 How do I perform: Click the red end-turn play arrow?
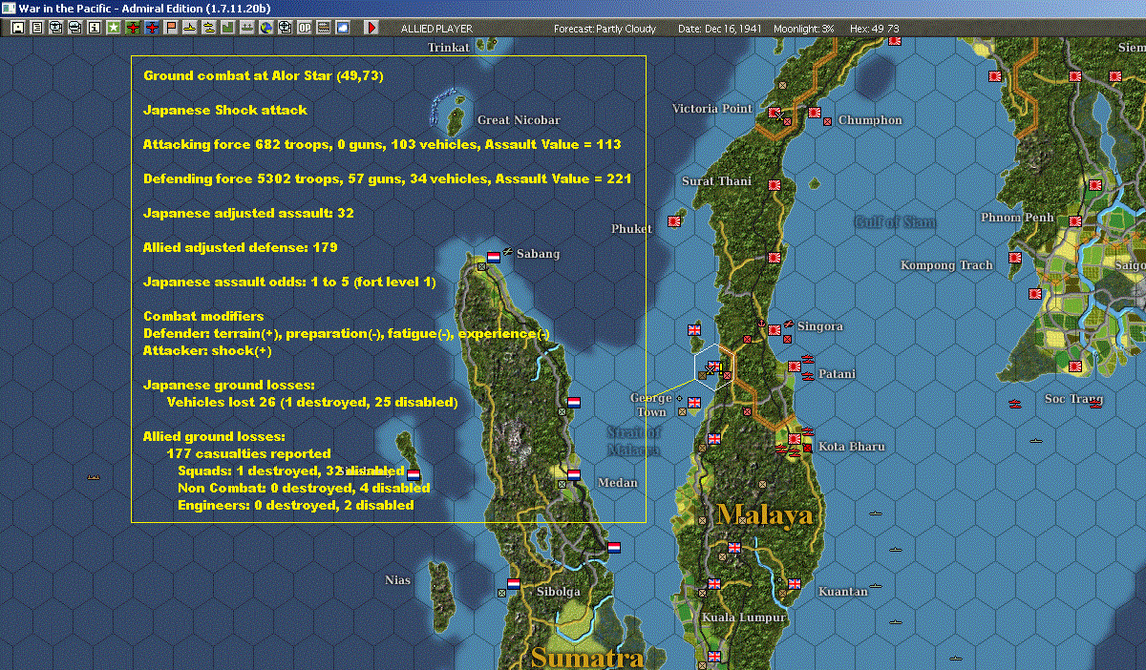(x=371, y=28)
